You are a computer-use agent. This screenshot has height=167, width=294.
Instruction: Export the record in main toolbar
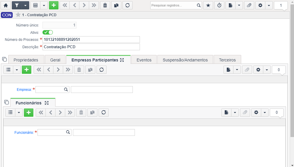[231, 5]
